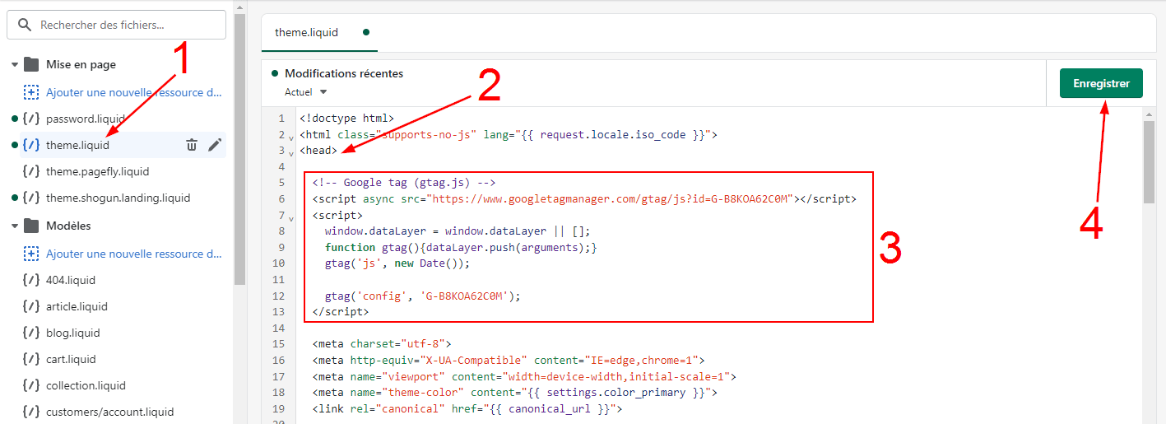Image resolution: width=1166 pixels, height=424 pixels.
Task: Click the Modèles folder icon
Action: click(31, 226)
